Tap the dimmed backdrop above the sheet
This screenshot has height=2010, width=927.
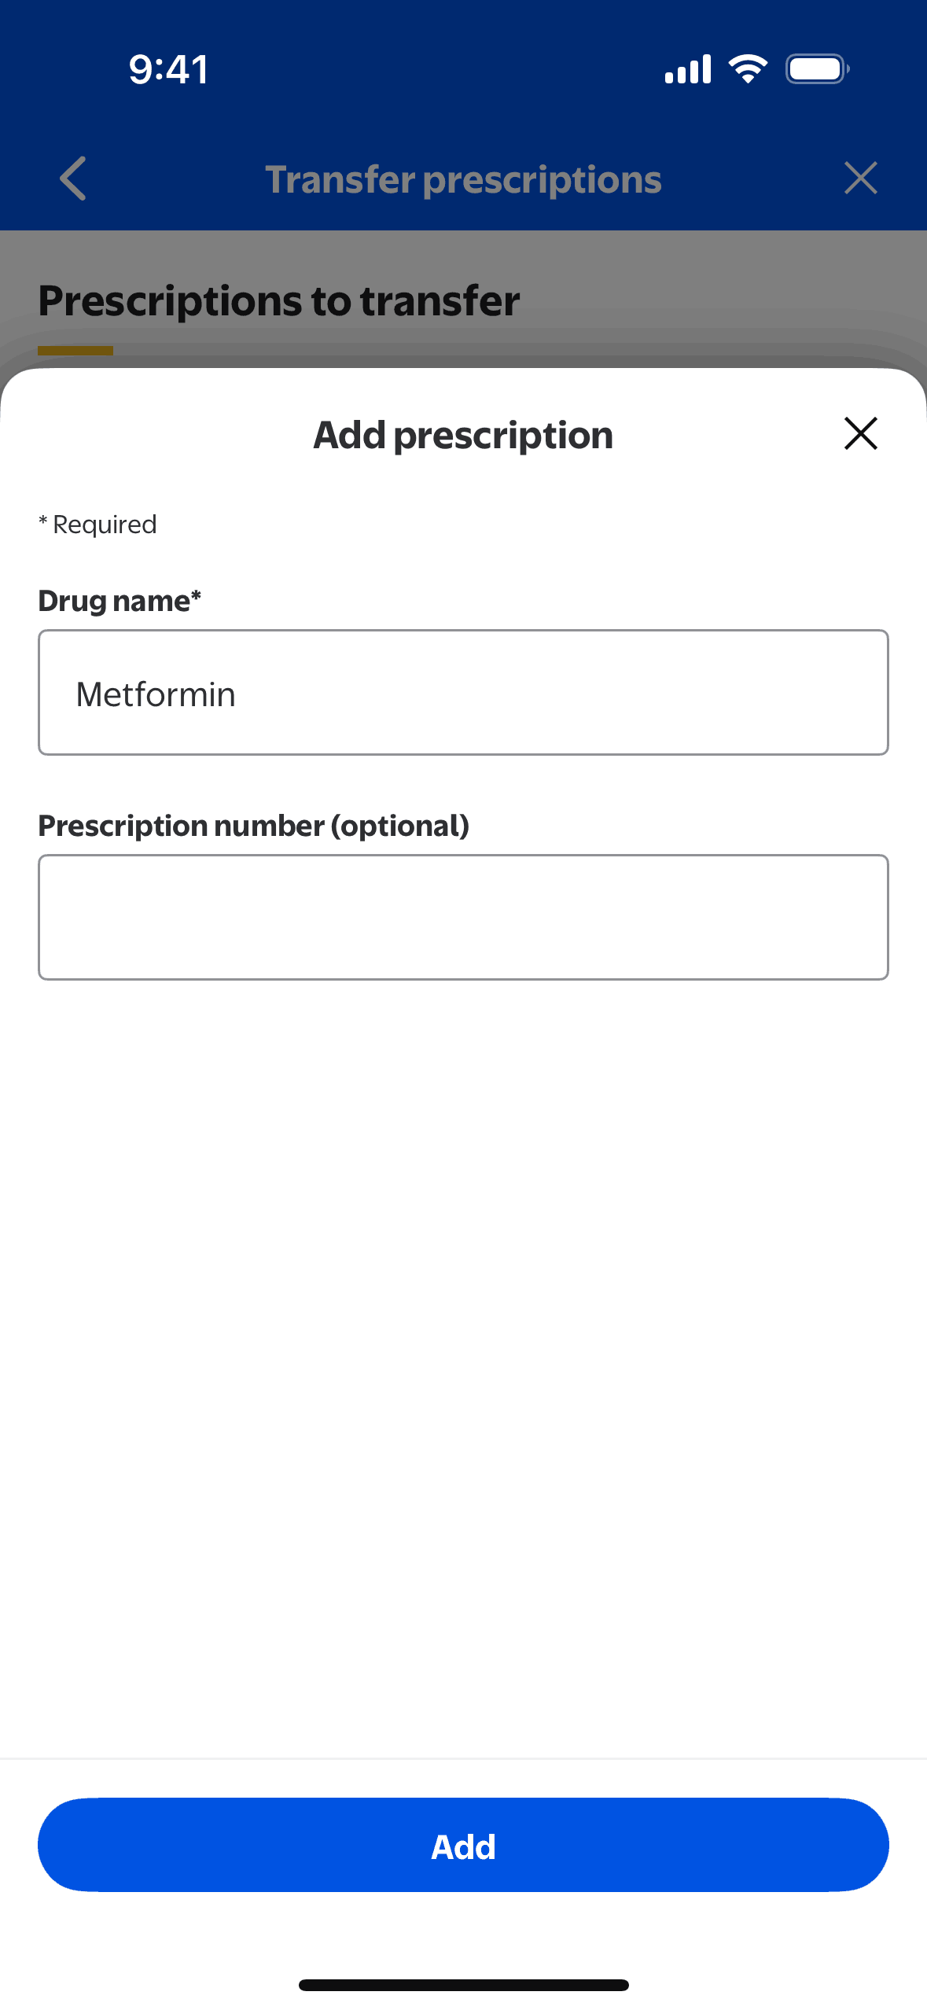coord(708,291)
